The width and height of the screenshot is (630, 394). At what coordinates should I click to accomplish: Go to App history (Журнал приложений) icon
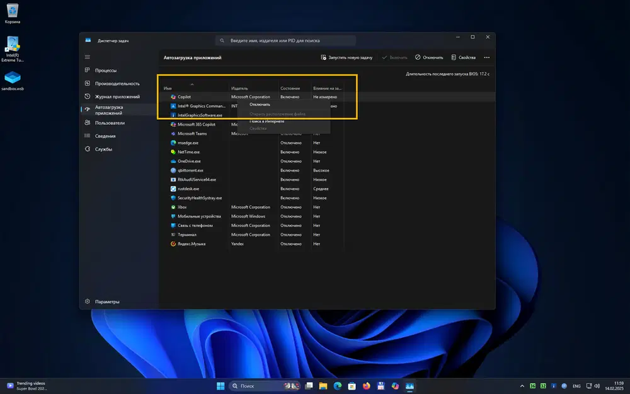[x=88, y=96]
